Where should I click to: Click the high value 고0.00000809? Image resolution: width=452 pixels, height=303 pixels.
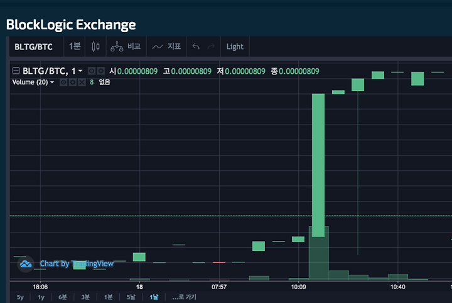(187, 71)
